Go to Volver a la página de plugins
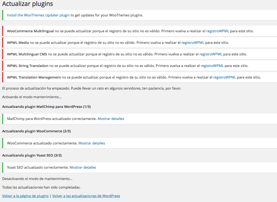 coord(25,196)
